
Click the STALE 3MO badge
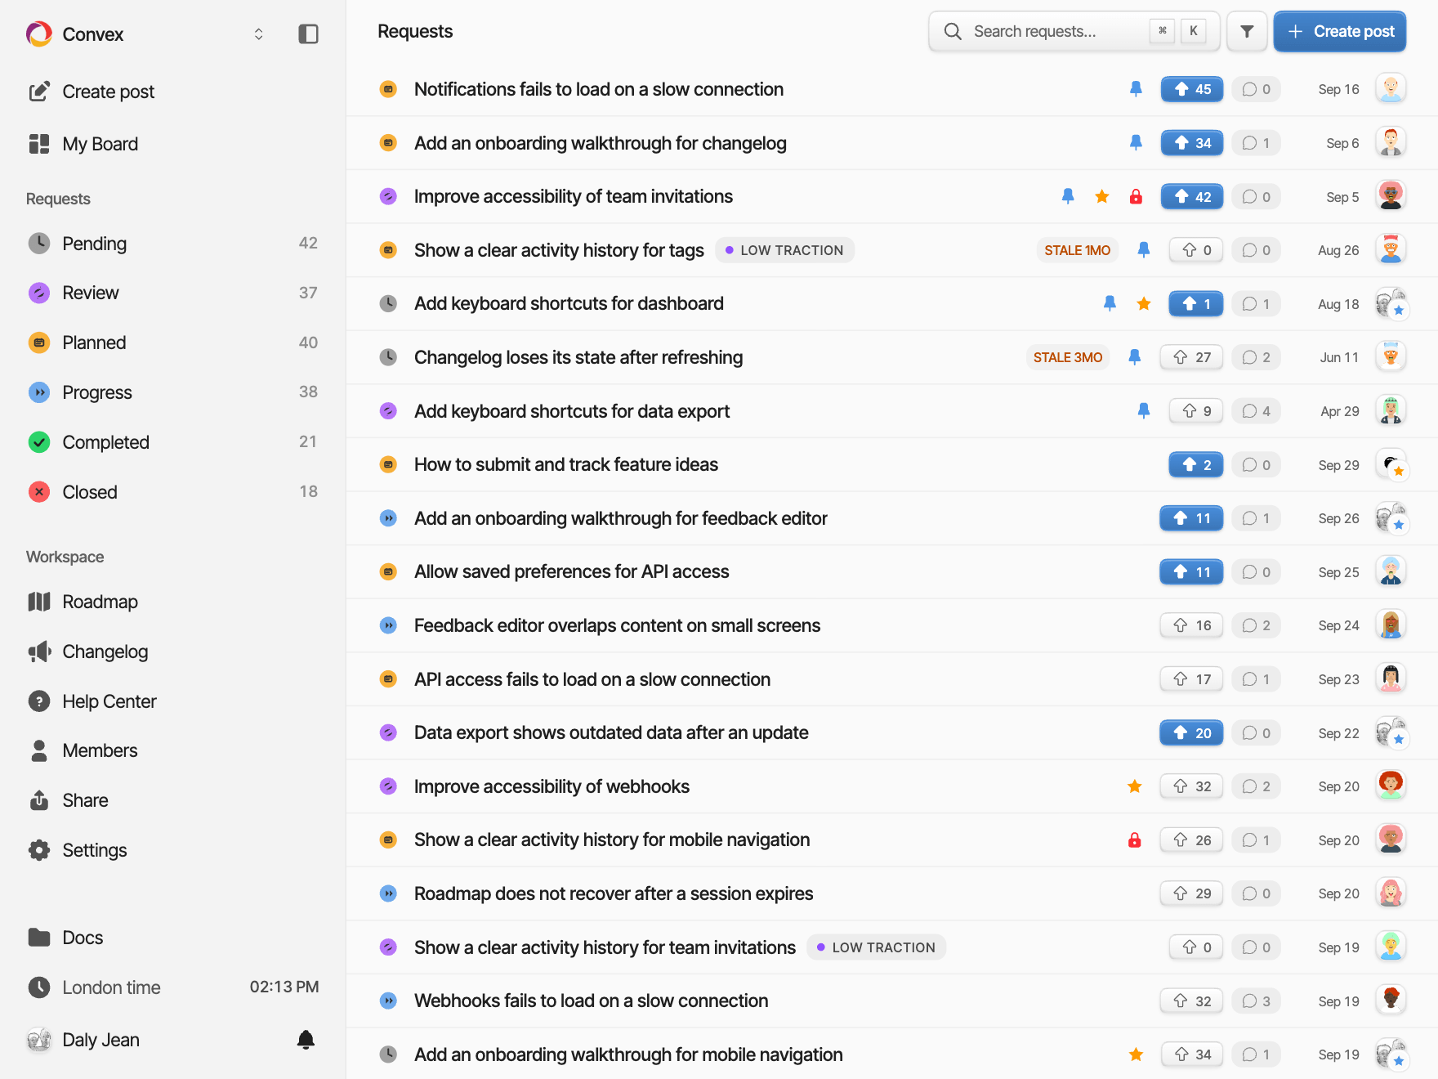(x=1067, y=357)
